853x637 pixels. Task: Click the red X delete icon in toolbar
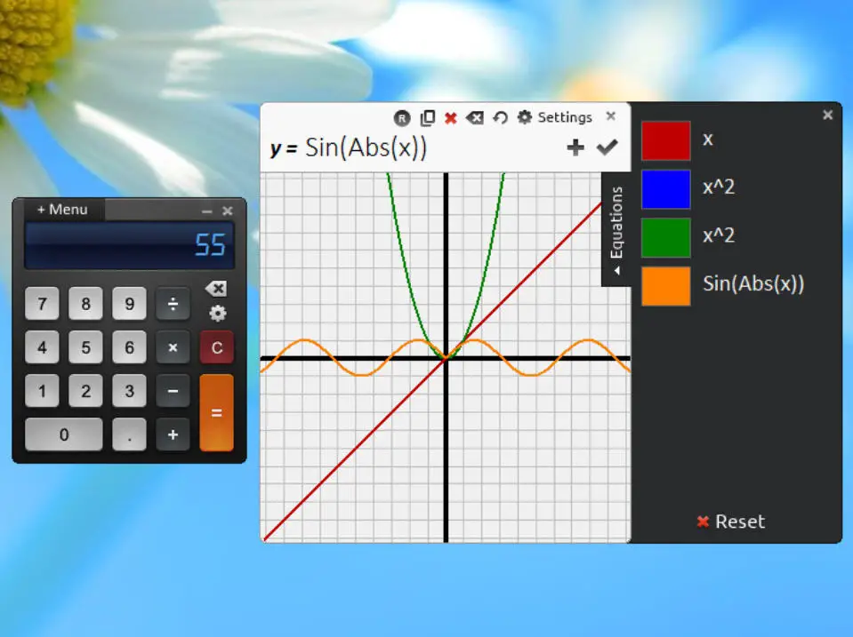pos(450,118)
